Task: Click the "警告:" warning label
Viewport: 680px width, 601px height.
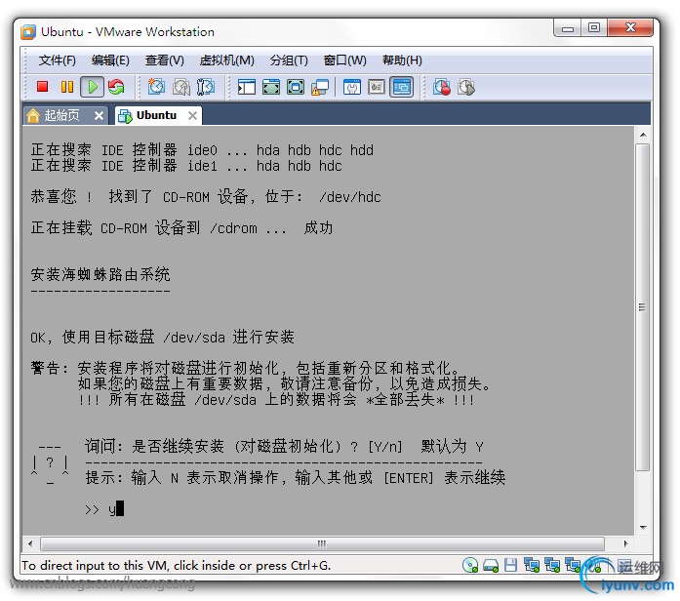Action: (x=50, y=368)
